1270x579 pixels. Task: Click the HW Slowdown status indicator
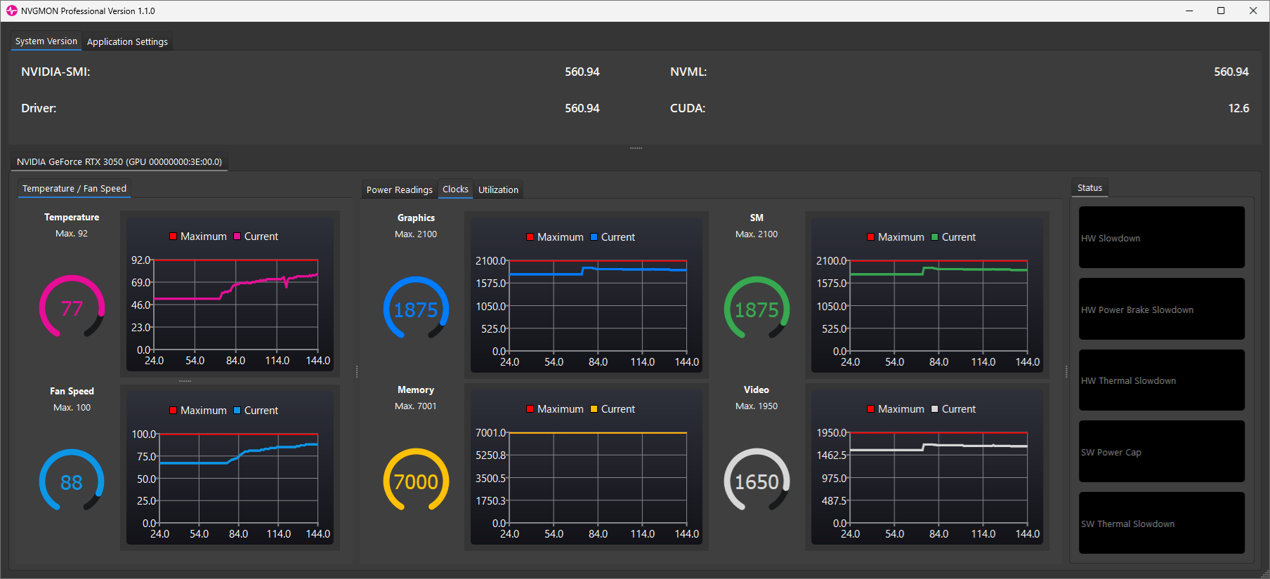point(1162,237)
